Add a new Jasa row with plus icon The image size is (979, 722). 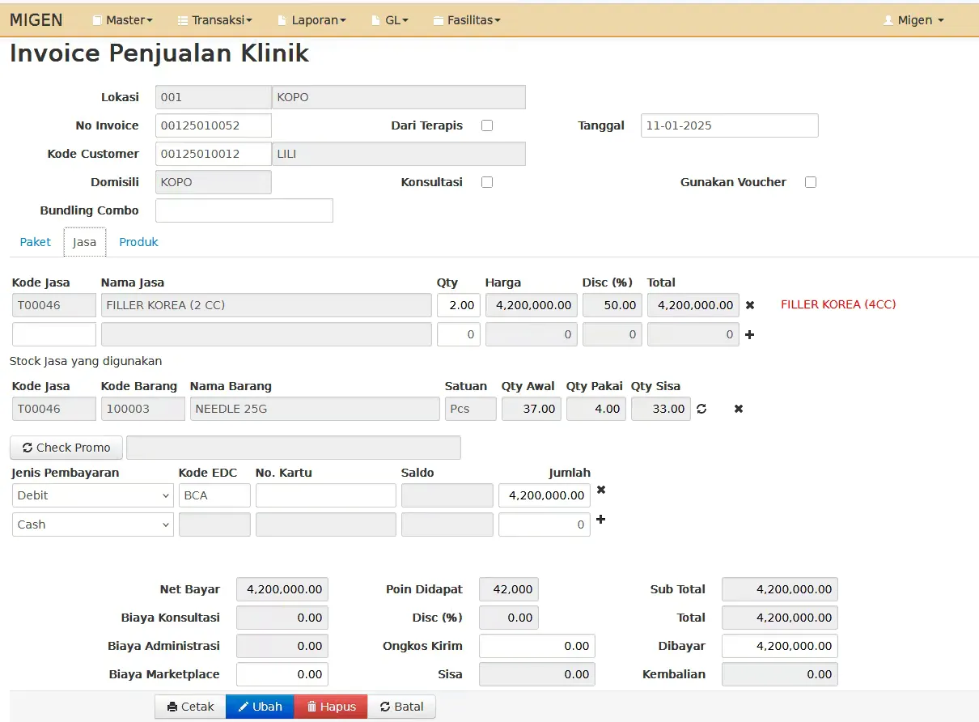click(x=750, y=334)
